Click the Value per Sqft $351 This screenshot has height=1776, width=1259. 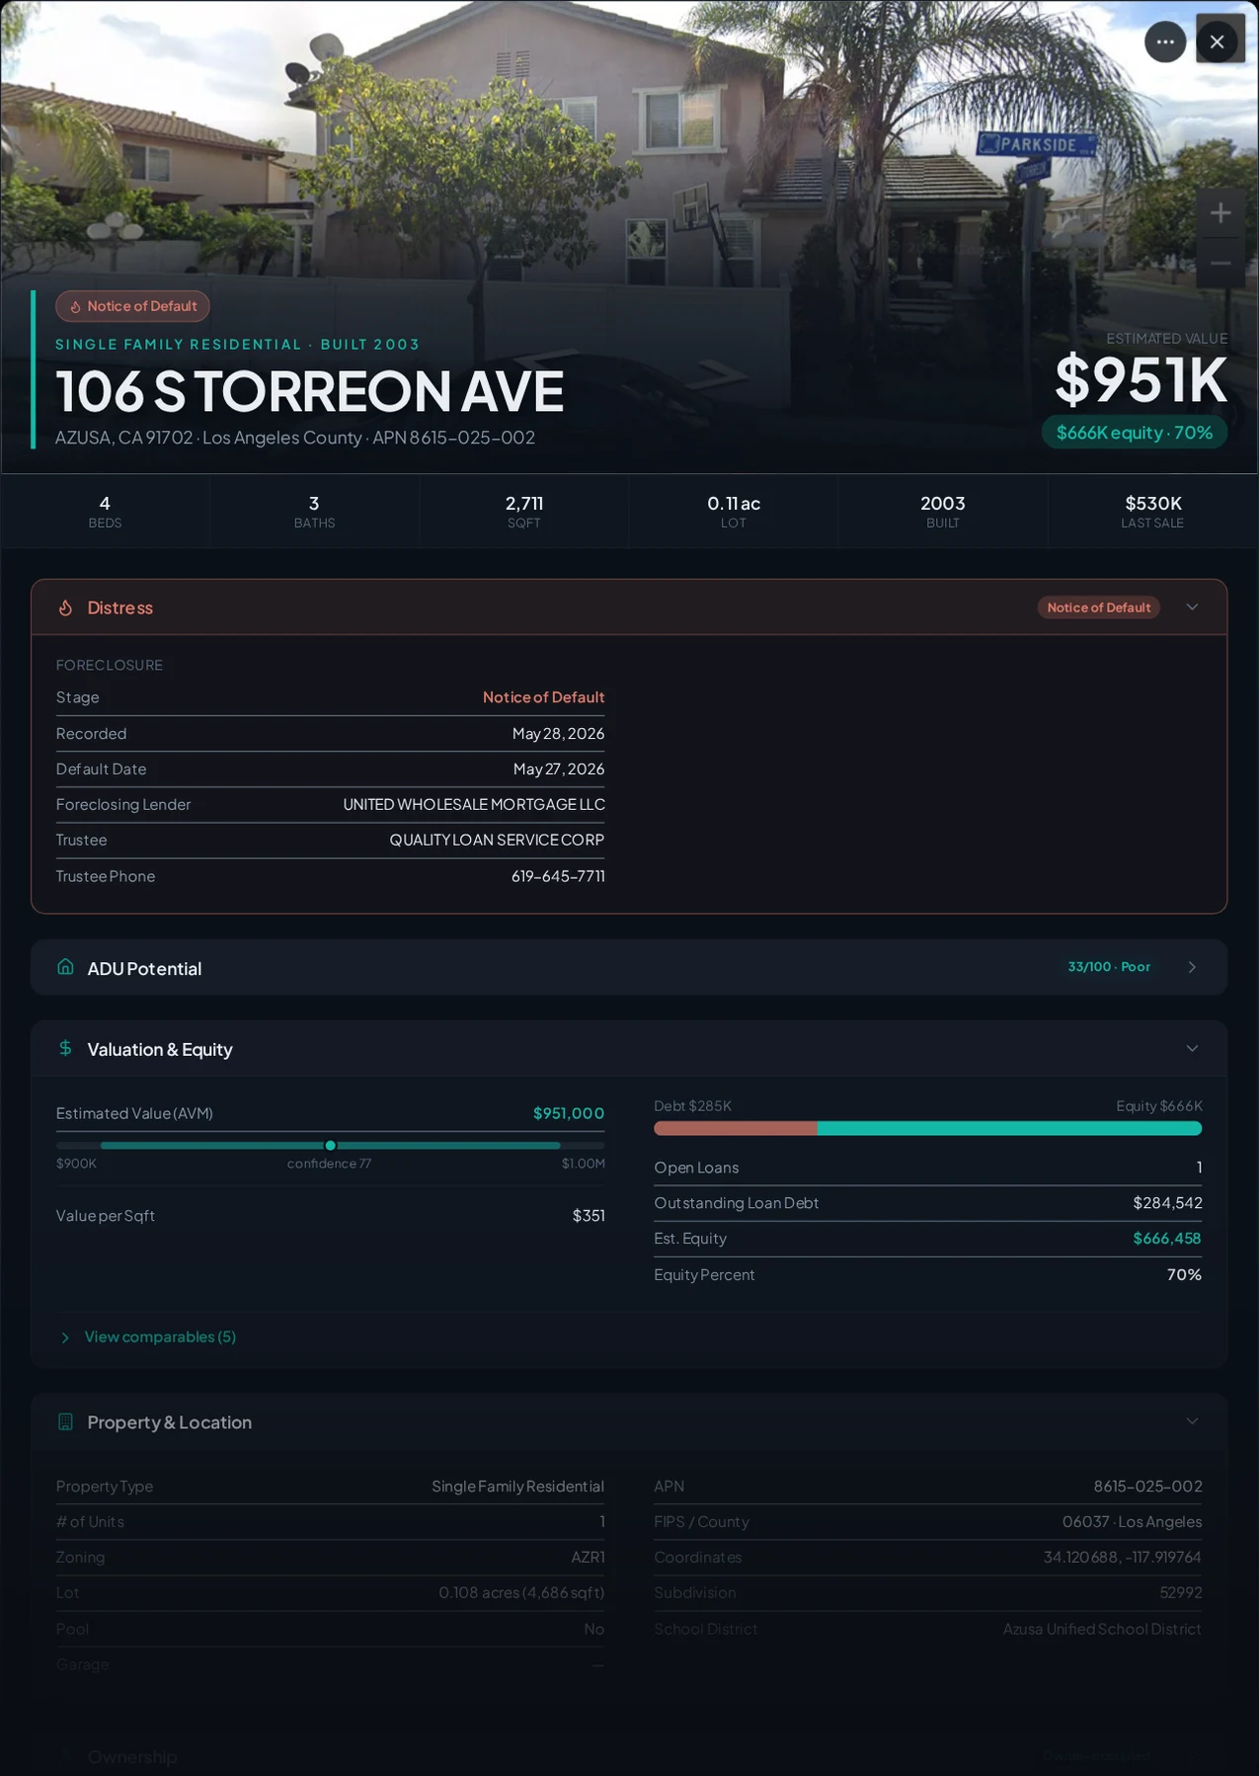(x=589, y=1216)
